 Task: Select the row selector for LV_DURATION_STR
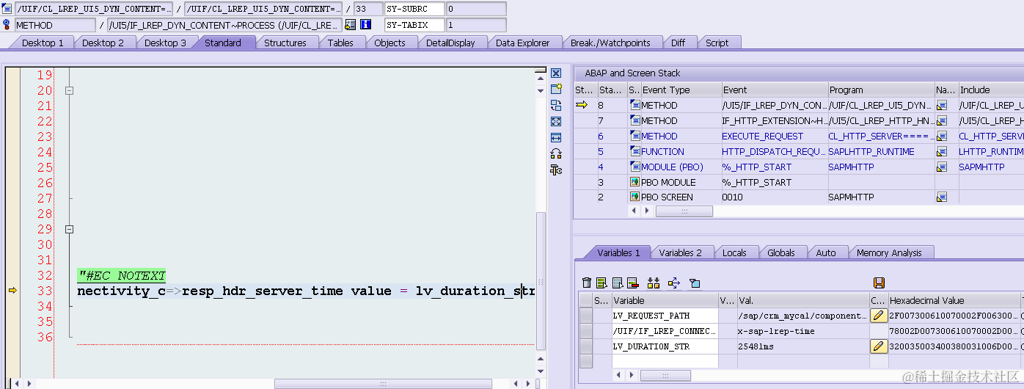[x=586, y=346]
